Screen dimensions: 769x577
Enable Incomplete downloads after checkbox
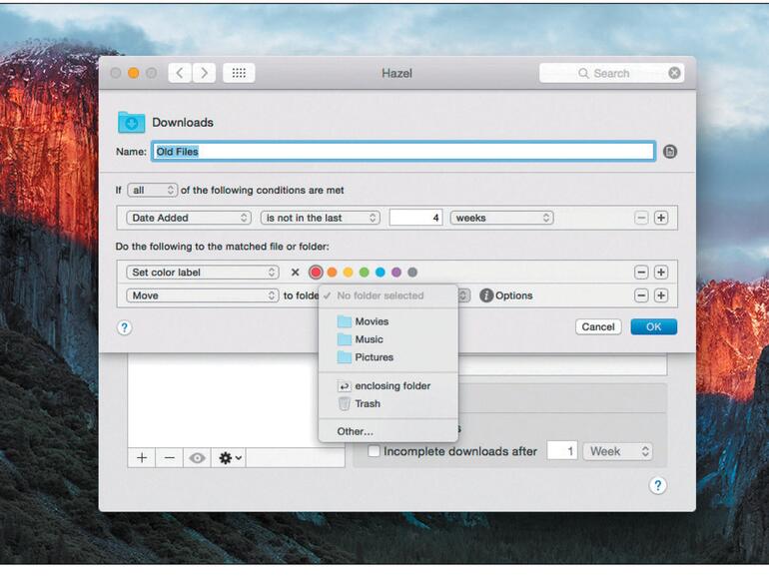(x=374, y=451)
